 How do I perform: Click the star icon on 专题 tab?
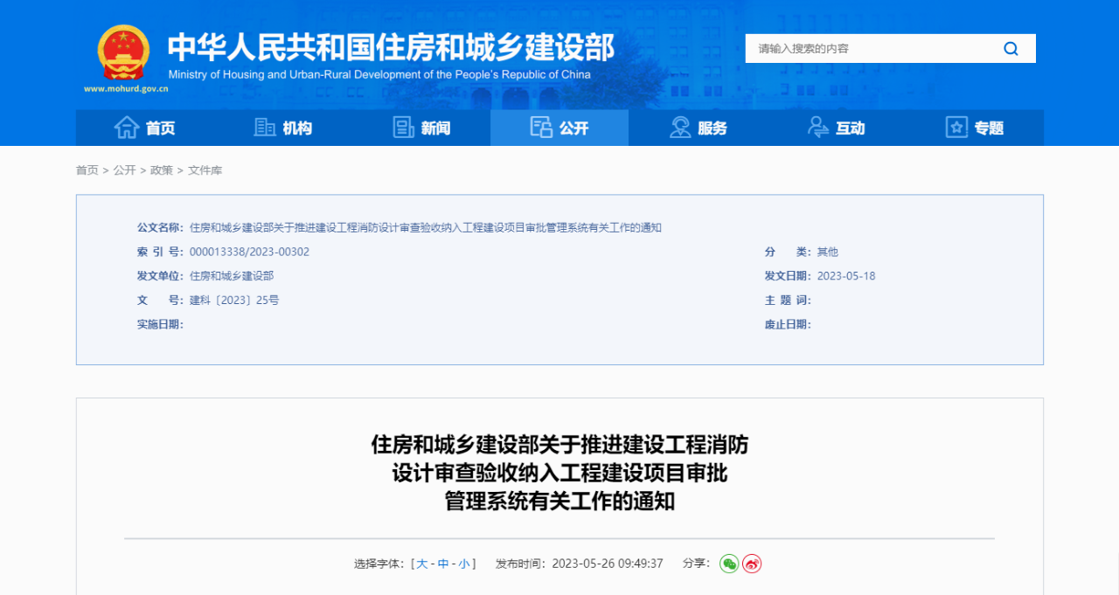(x=956, y=127)
